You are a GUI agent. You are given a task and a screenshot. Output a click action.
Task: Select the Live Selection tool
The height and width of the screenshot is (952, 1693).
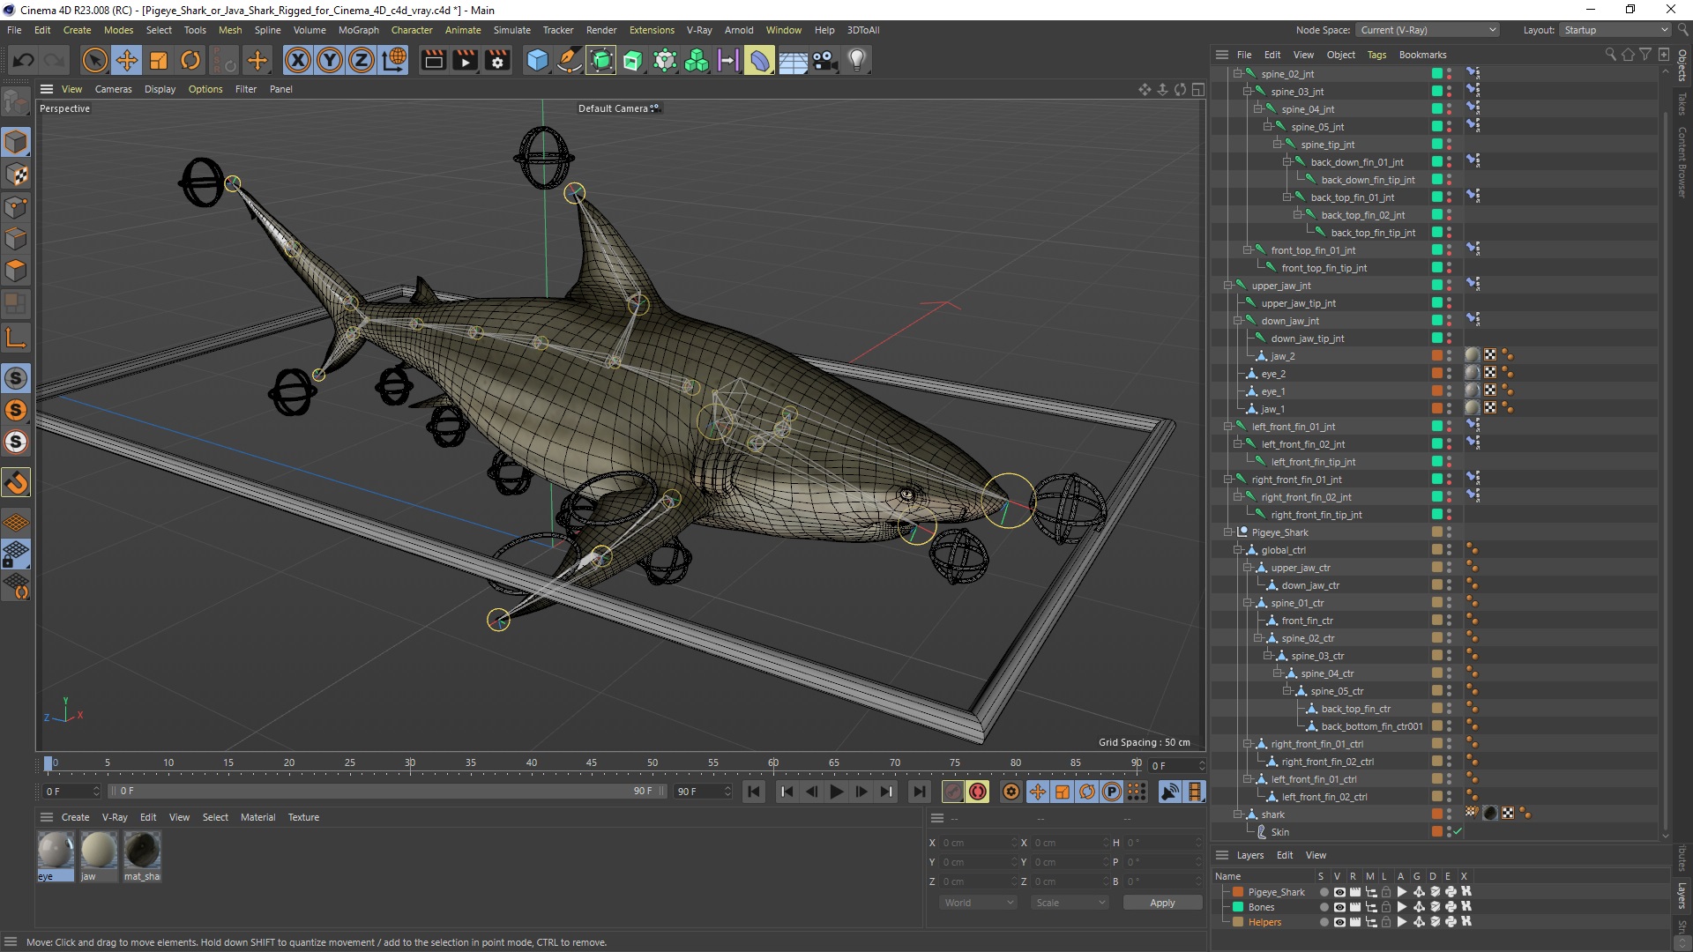pos(94,60)
